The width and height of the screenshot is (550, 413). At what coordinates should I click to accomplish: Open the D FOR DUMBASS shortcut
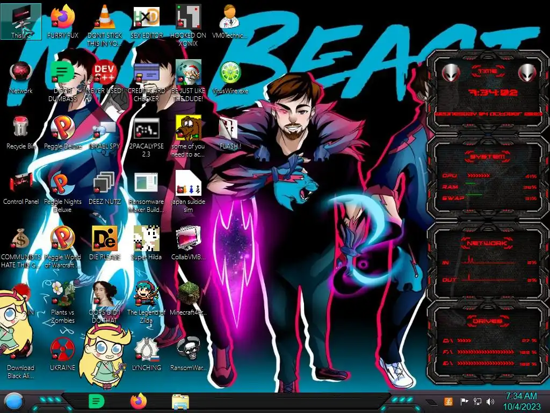pyautogui.click(x=62, y=81)
